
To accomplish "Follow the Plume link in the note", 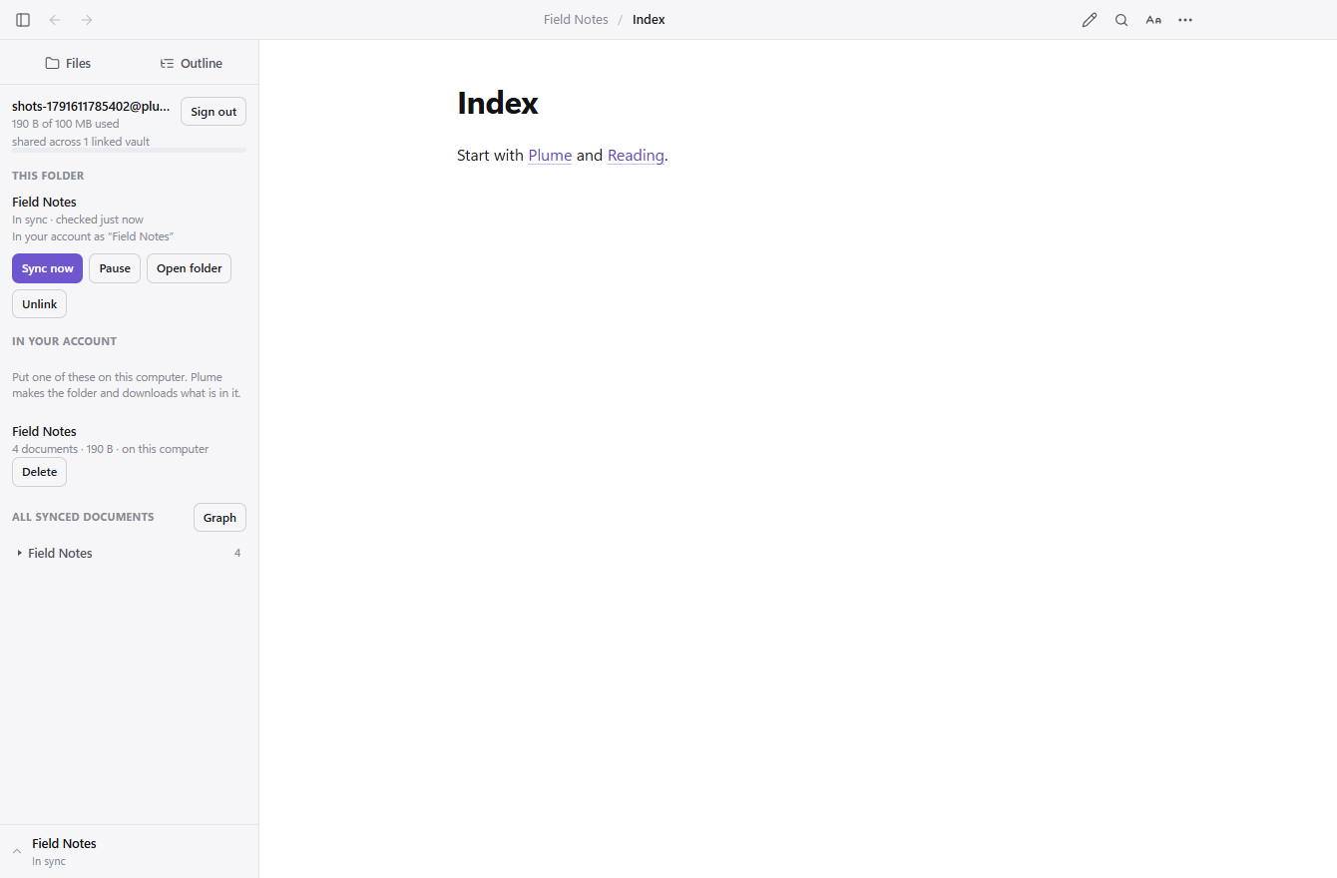I will click(550, 156).
